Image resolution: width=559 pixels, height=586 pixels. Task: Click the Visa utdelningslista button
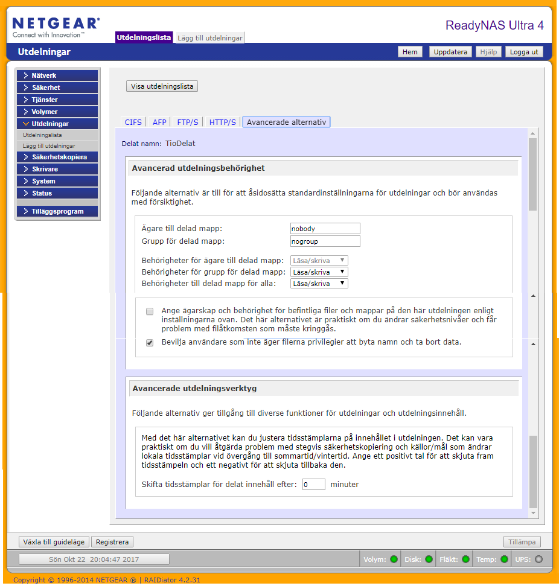point(162,86)
